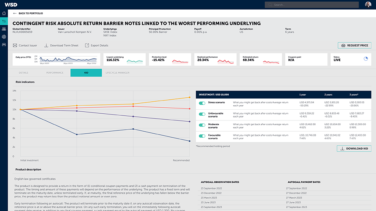The width and height of the screenshot is (376, 211).
Task: Click the Export Details icon
Action: pos(87,45)
